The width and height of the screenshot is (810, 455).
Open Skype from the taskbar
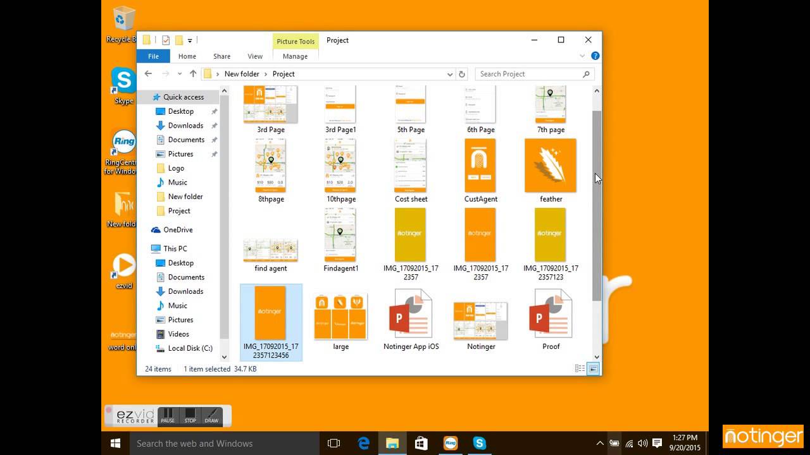coord(479,443)
